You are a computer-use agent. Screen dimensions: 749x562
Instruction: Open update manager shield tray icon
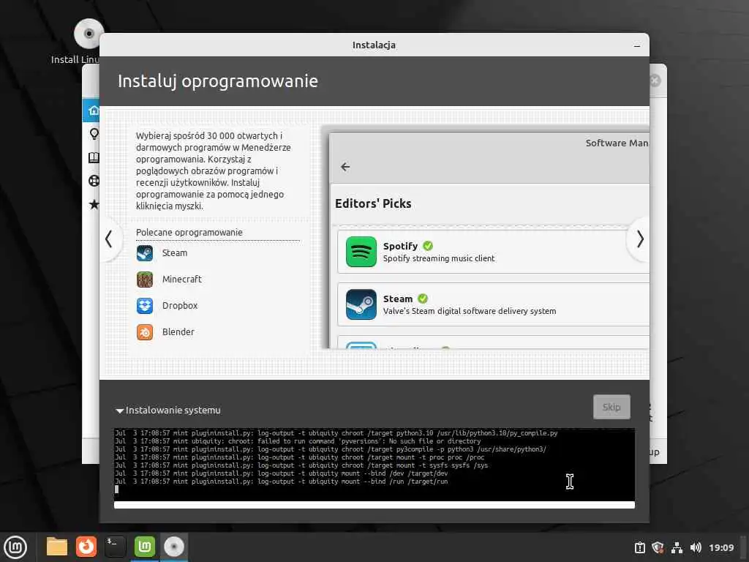[658, 547]
